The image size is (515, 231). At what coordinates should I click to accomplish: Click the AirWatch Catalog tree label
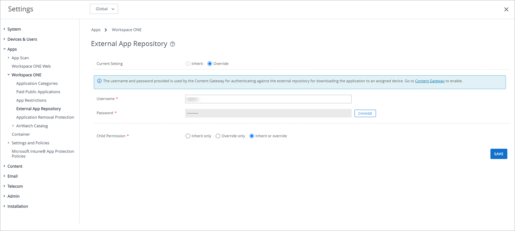click(x=32, y=126)
